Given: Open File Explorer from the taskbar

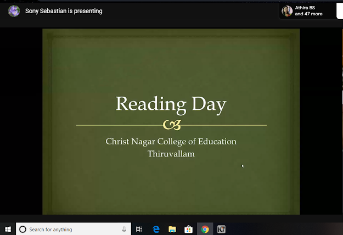Looking at the screenshot, I should click(172, 229).
